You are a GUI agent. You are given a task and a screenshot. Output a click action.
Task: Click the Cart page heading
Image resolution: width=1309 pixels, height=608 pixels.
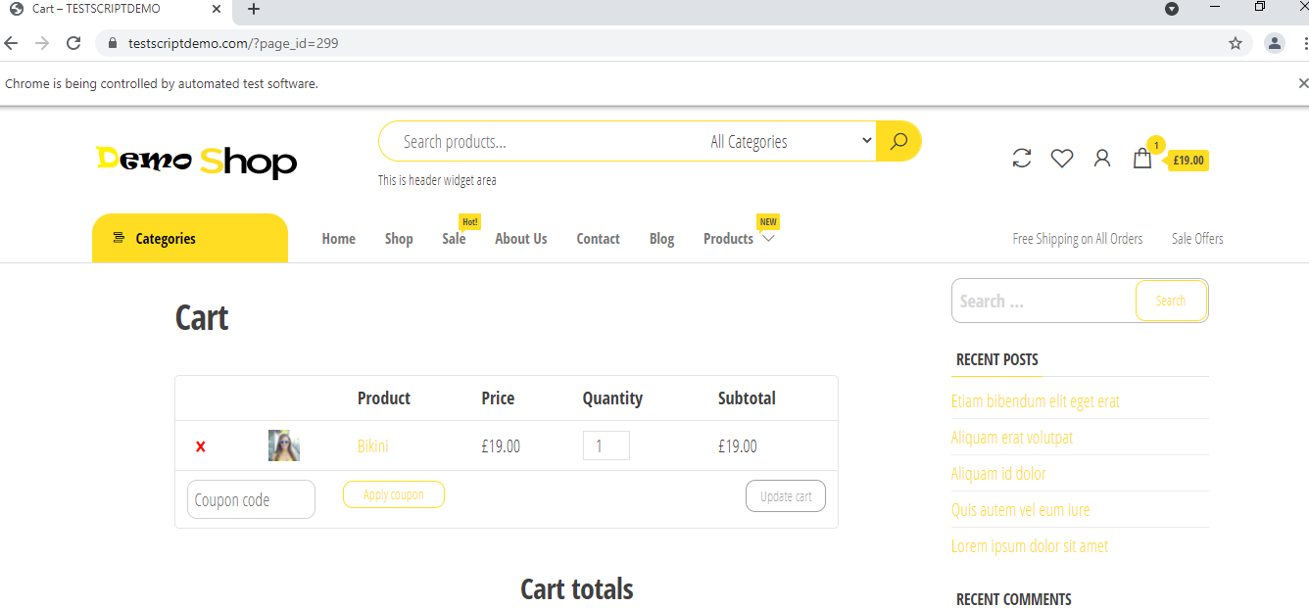tap(202, 318)
